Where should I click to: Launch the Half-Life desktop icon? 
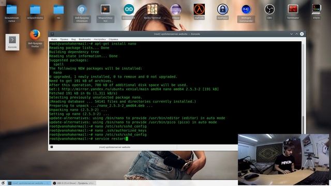[199, 9]
